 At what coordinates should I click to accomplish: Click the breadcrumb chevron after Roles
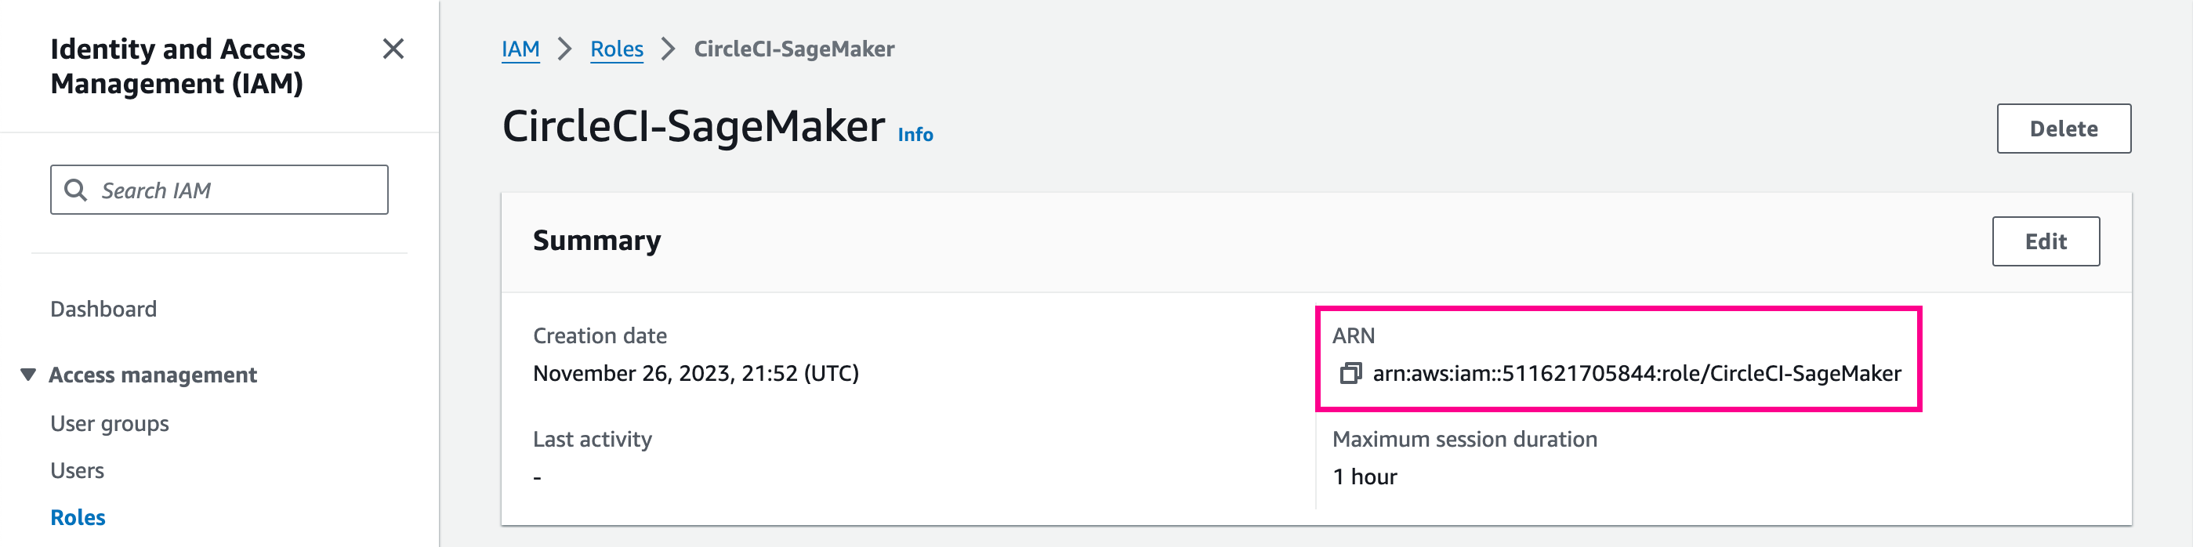[x=669, y=49]
